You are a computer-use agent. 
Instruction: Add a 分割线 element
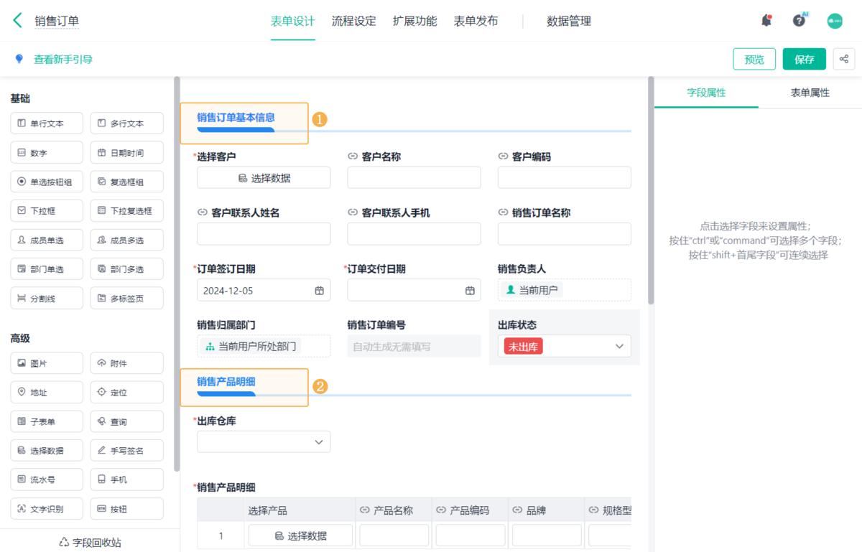click(x=47, y=298)
